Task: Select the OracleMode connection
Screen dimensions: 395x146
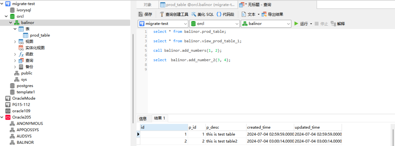Action: (24, 98)
